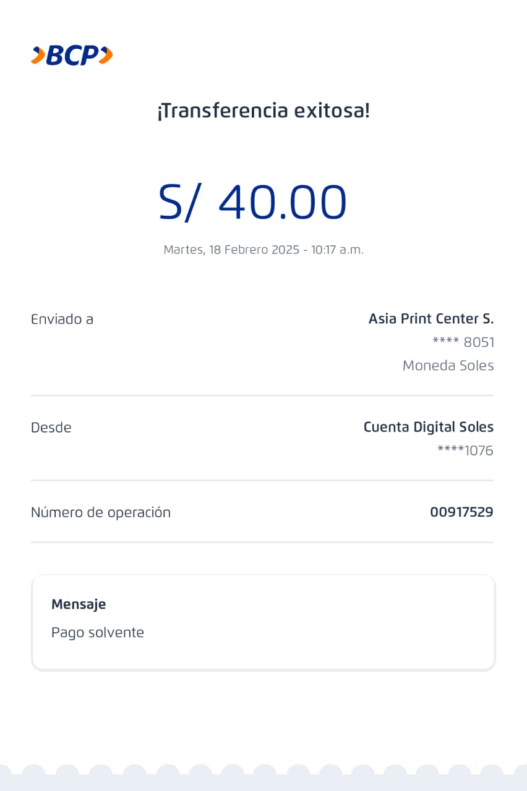Click source account number ending 1076
Viewport: 527px width, 791px height.
(x=465, y=450)
